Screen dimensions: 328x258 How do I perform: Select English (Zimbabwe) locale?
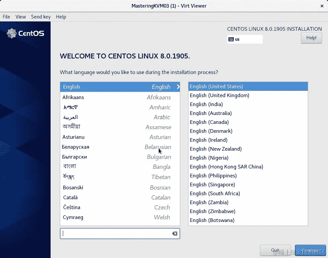click(x=248, y=211)
